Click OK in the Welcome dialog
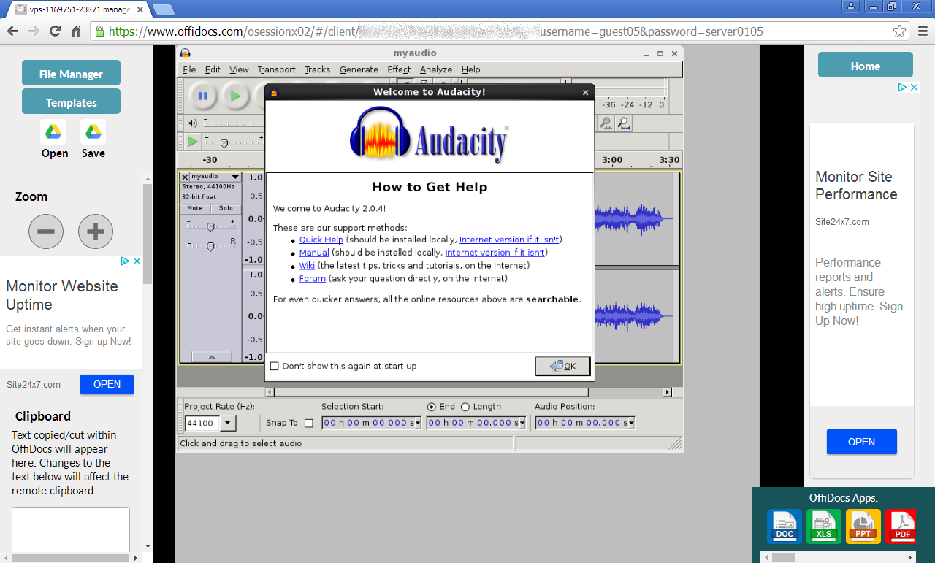 tap(562, 366)
